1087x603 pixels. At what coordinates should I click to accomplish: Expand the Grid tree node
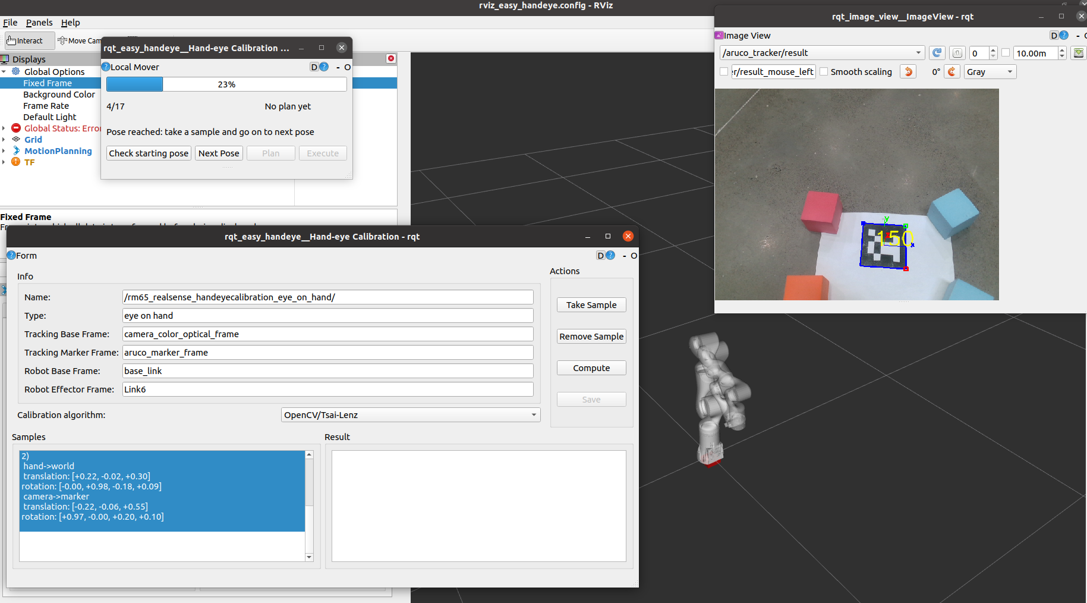click(4, 140)
